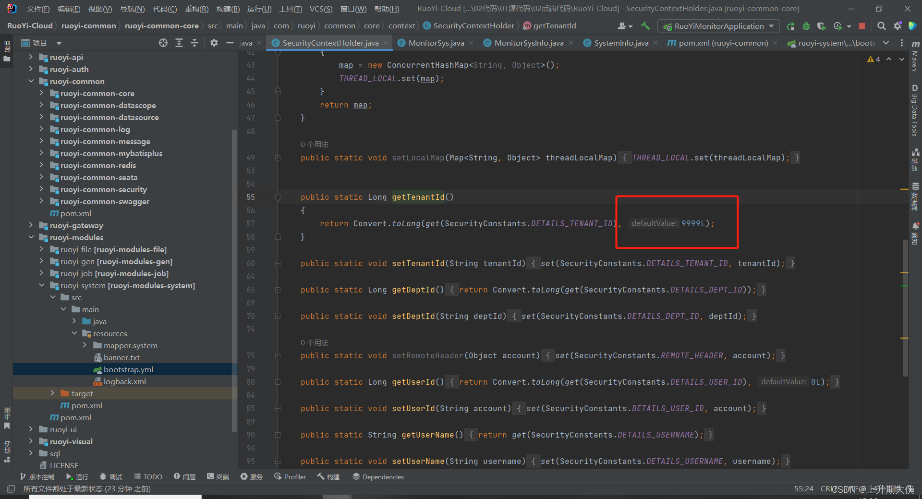This screenshot has width=922, height=499.
Task: Open the Dependencies tool window
Action: (x=378, y=477)
